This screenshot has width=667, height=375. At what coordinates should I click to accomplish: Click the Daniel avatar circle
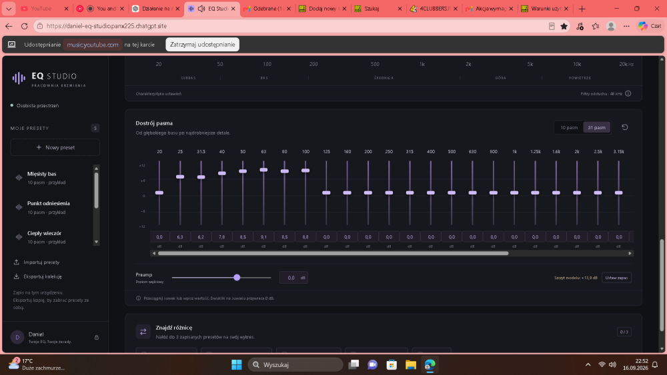[17, 337]
